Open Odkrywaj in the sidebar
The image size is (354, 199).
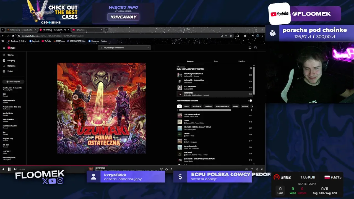point(11,60)
